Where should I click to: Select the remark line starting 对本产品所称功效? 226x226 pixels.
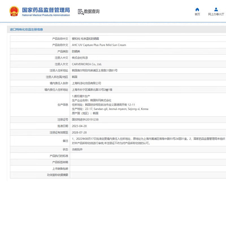[111, 143]
